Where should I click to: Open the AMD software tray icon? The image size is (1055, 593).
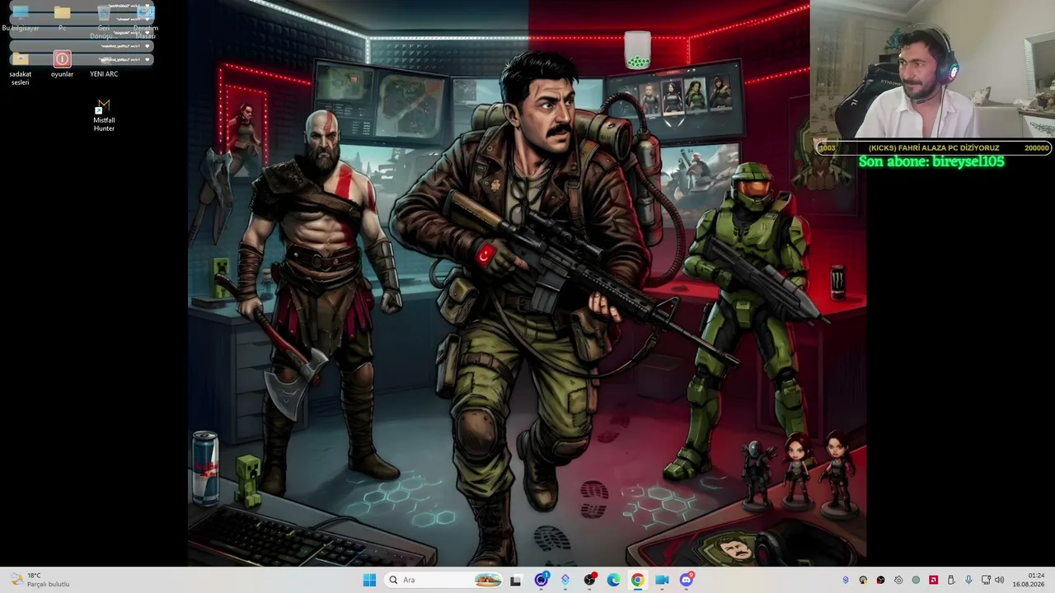point(933,580)
